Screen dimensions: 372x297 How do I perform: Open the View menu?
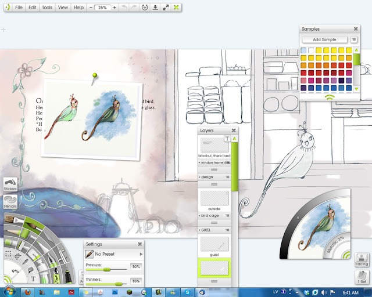point(63,8)
